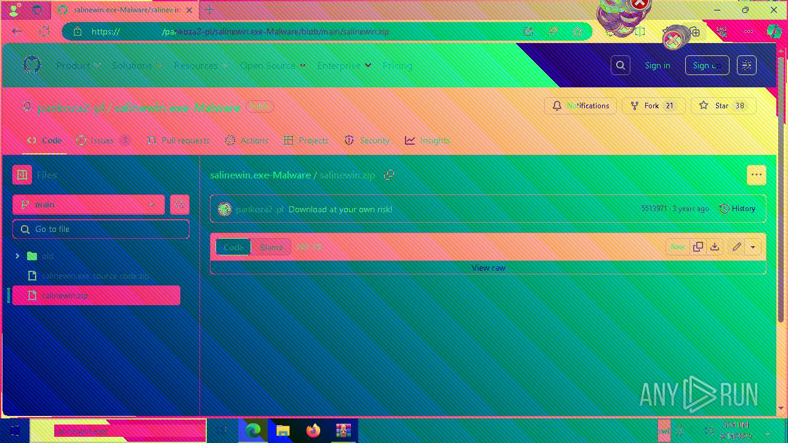788x443 pixels.
Task: Select the Blame view toggle
Action: 271,247
